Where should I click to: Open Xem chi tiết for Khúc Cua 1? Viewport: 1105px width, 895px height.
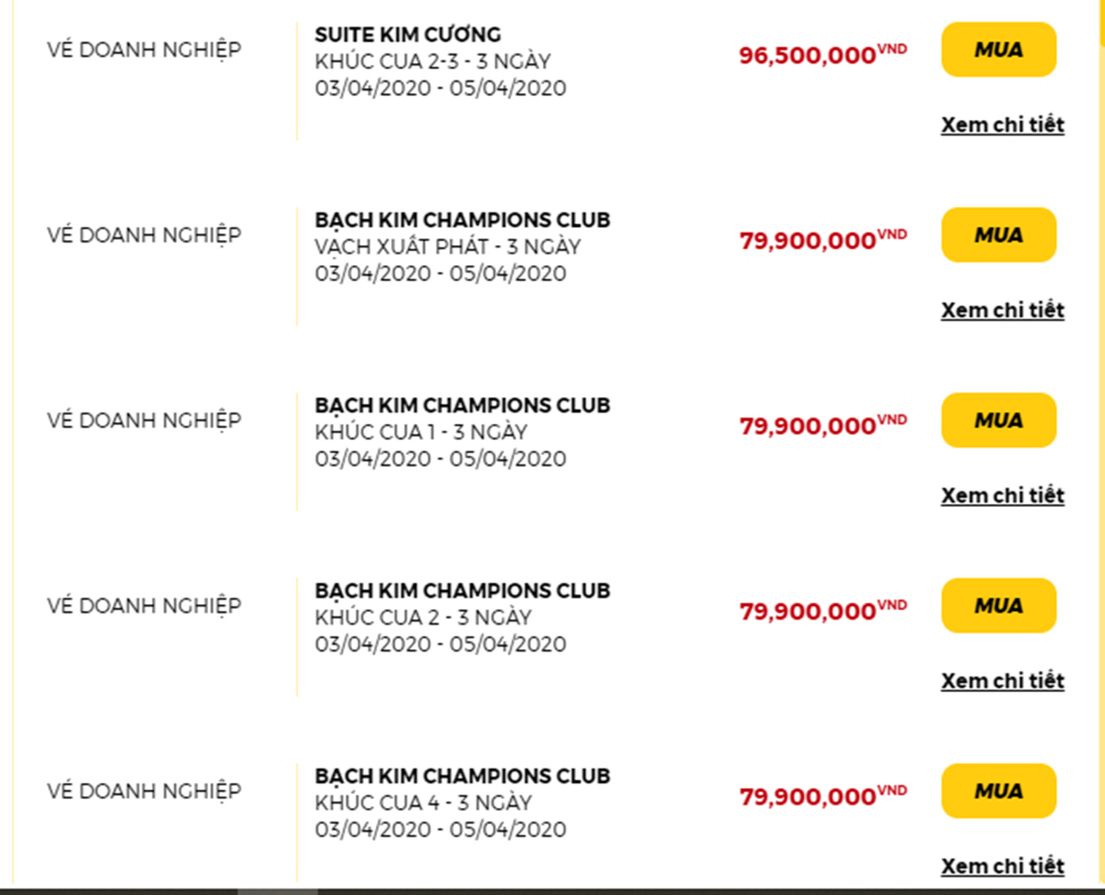(1002, 496)
